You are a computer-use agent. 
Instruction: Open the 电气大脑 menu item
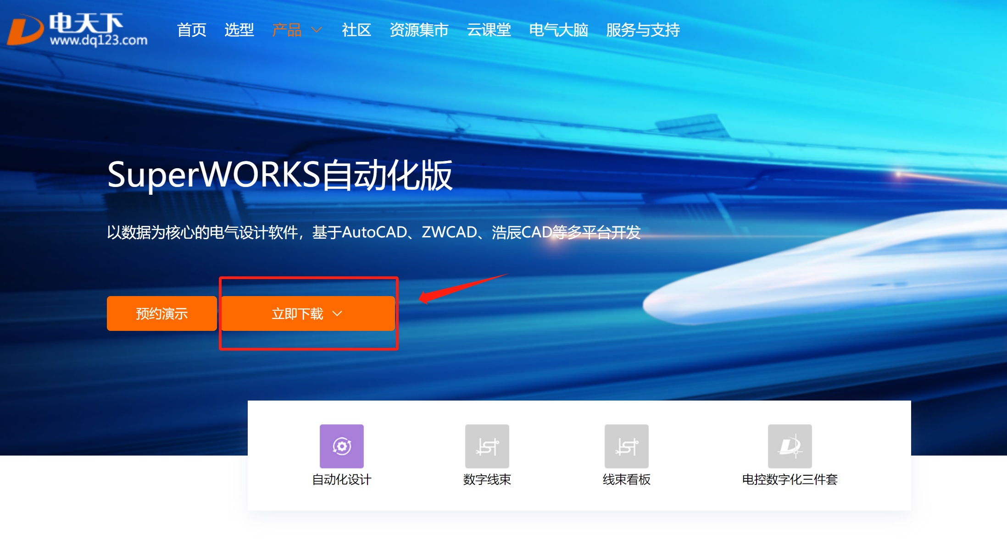[558, 30]
